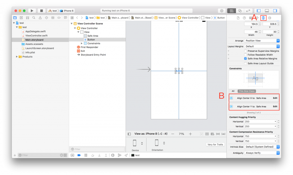This screenshot has width=293, height=175.
Task: Click the Embed In Stack icon
Action: click(x=207, y=134)
